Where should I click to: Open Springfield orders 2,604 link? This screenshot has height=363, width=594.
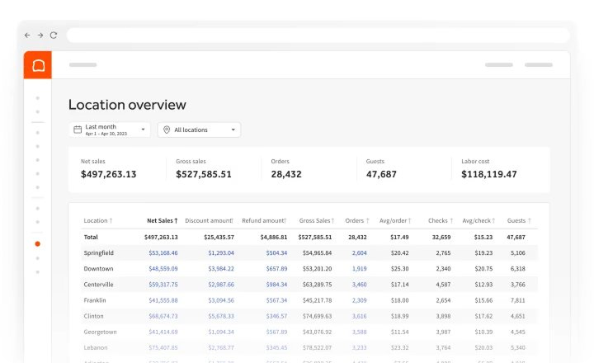tap(359, 252)
